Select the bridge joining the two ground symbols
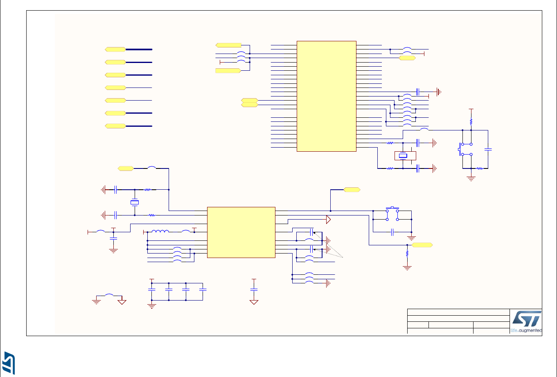This screenshot has width=557, height=377. [109, 295]
